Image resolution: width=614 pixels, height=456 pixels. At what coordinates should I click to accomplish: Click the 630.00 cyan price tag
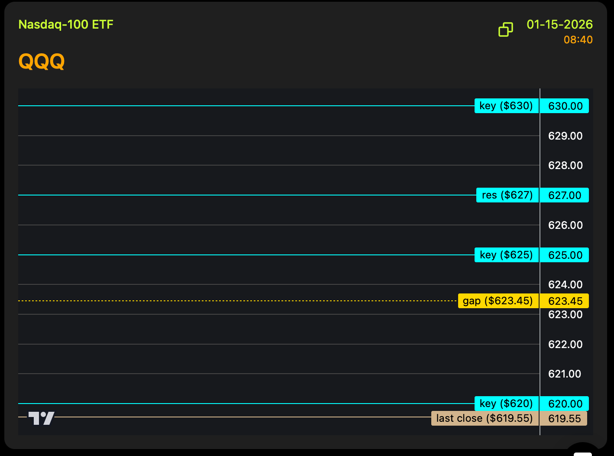[x=565, y=106]
